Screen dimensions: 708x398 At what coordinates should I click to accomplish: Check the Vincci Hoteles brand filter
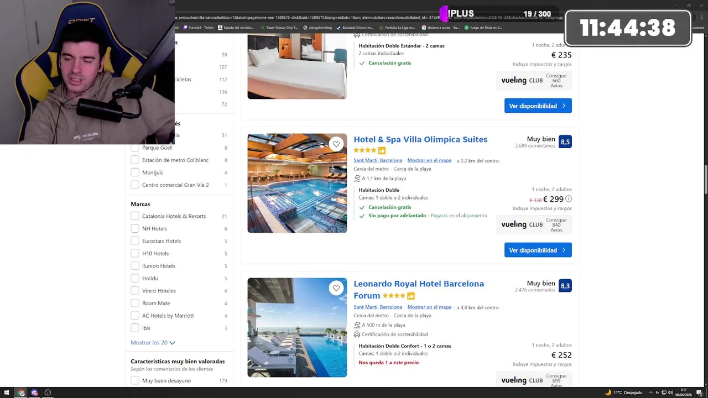[x=135, y=291]
